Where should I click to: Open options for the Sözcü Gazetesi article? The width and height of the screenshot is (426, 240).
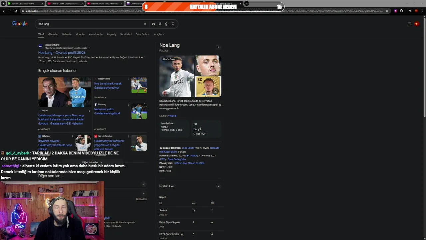pos(128,136)
